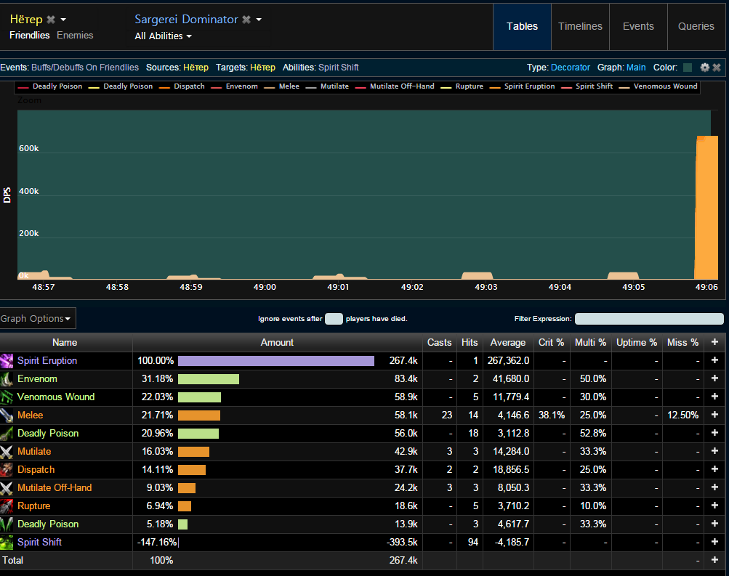Remove the Нётер source filter
This screenshot has height=576, width=729.
point(51,20)
